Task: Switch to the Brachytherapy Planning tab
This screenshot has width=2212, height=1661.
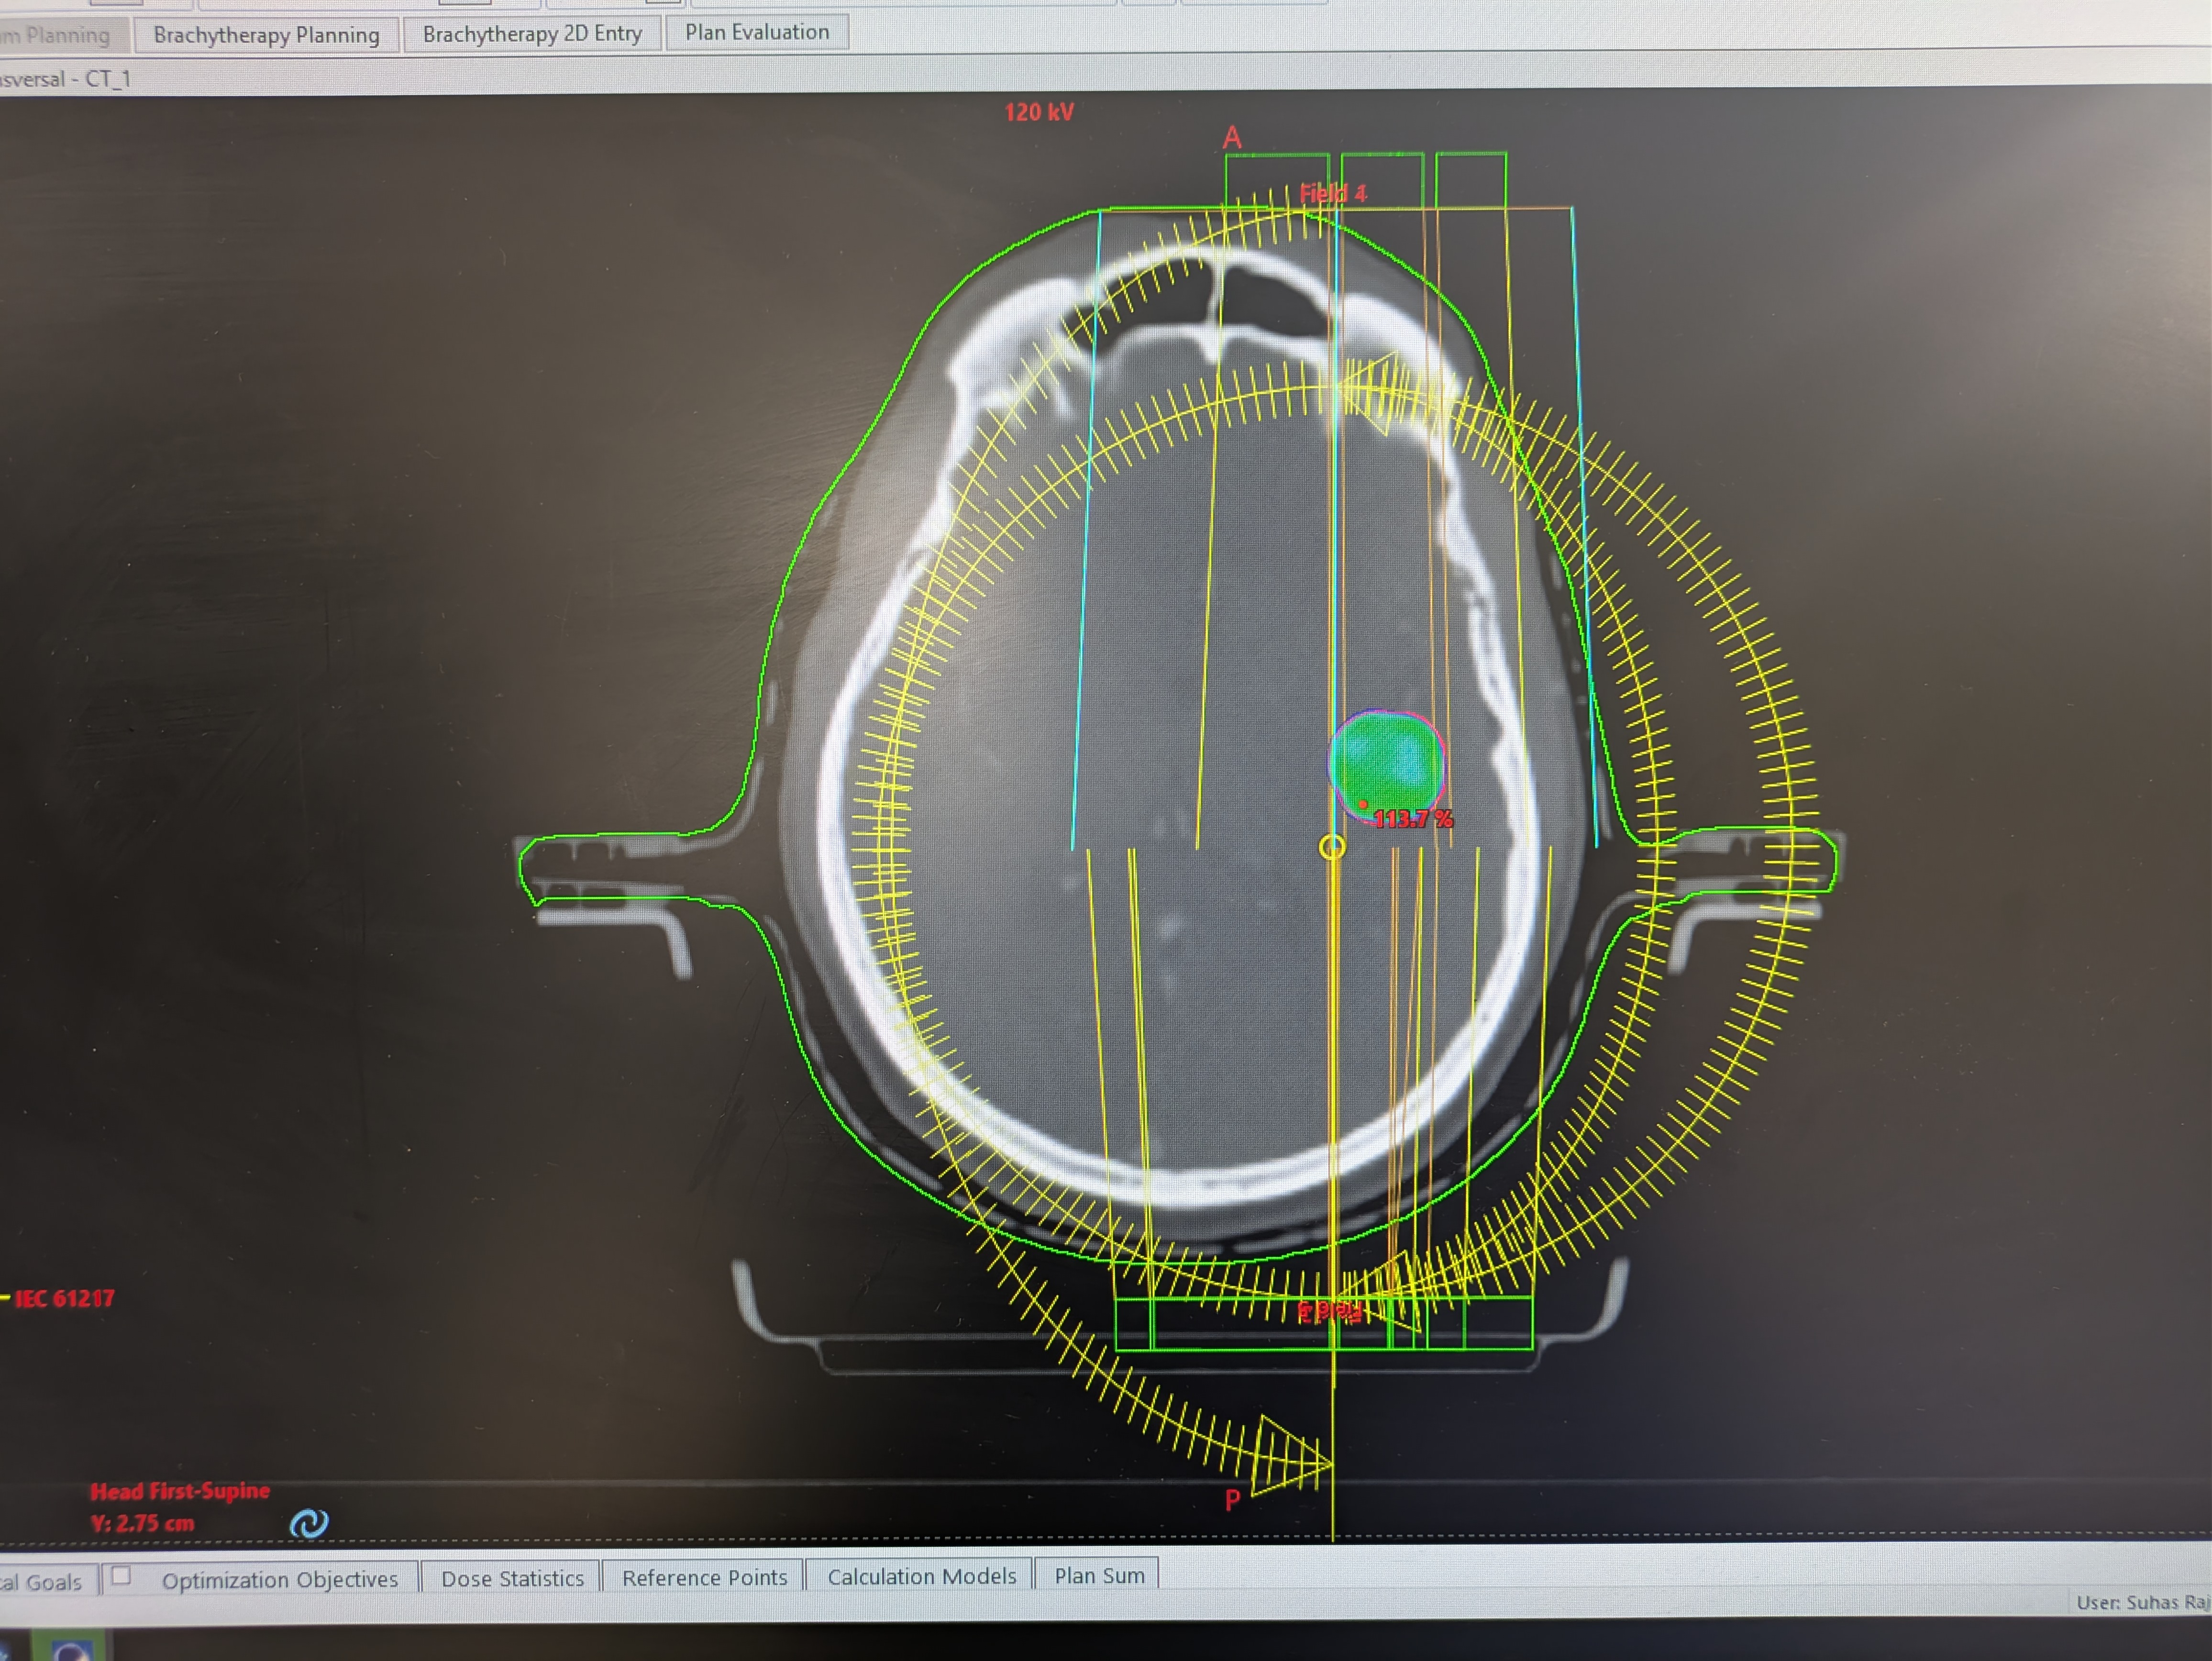Action: (x=266, y=34)
